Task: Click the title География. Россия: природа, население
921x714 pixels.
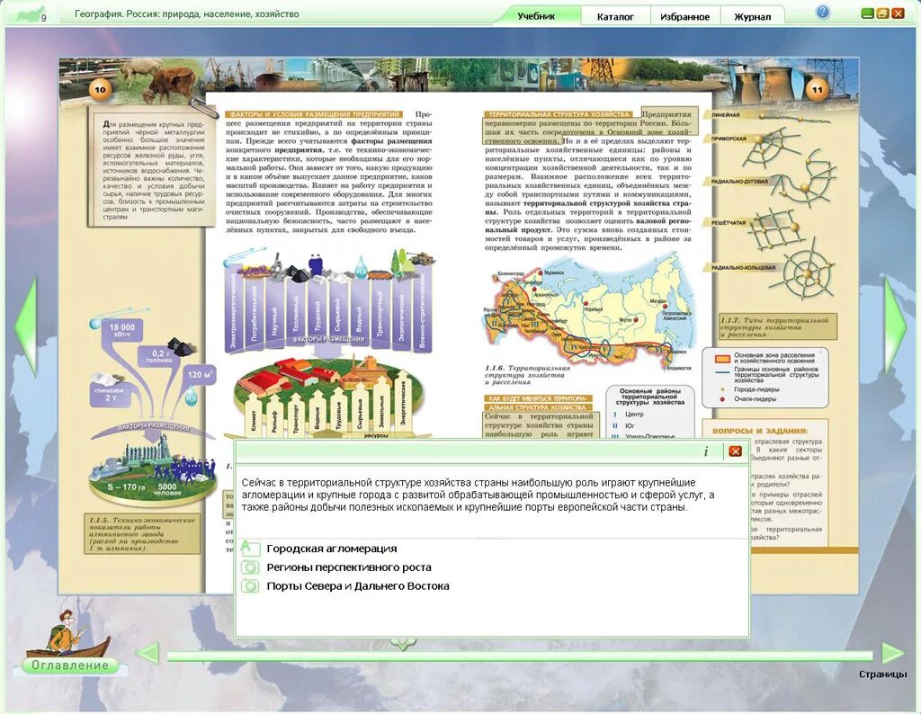Action: tap(187, 13)
